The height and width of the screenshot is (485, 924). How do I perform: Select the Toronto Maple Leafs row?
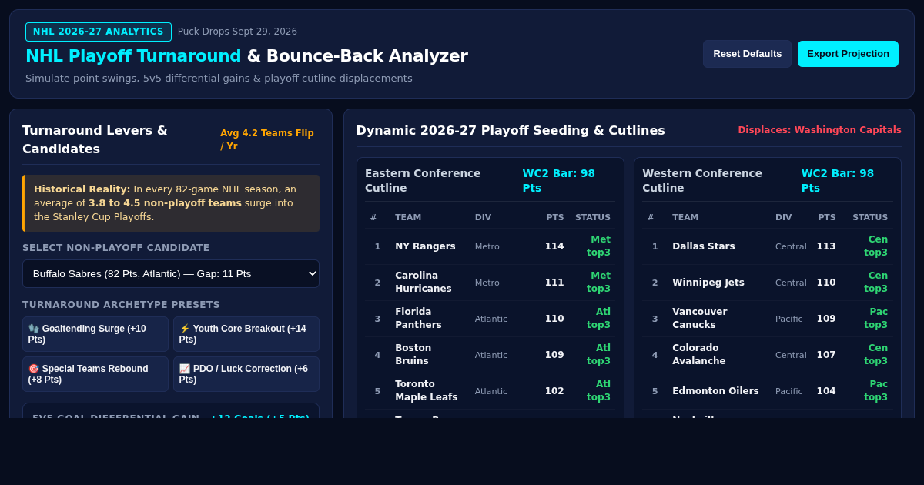490,391
